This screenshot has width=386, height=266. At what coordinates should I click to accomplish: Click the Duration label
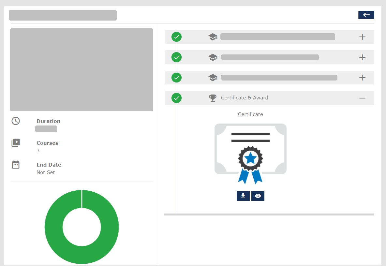48,121
